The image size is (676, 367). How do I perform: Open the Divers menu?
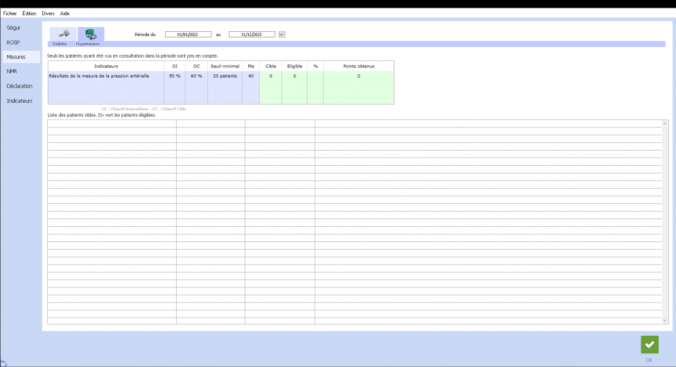[49, 13]
